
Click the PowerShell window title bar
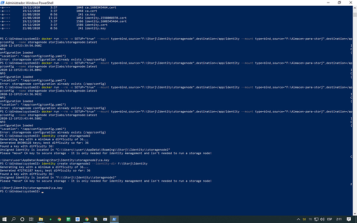155,2
